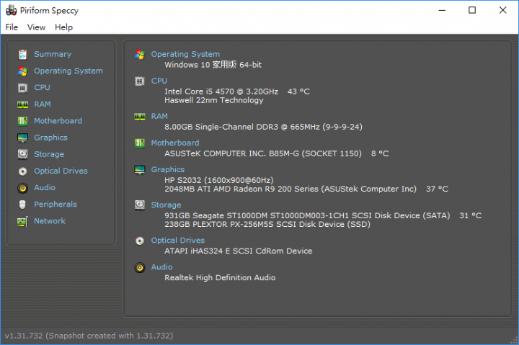Click the Summary clipboard icon in sidebar
The image size is (519, 345).
(22, 54)
